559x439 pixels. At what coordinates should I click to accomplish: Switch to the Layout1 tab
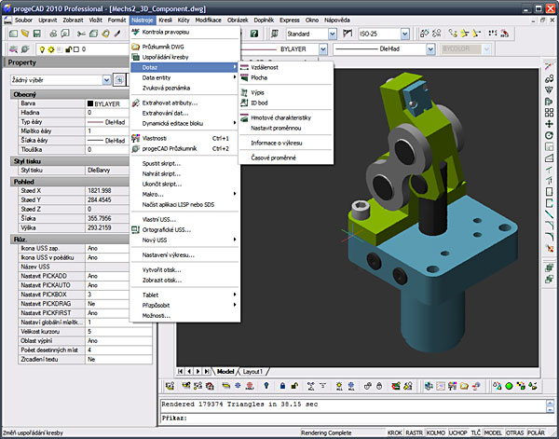point(252,372)
